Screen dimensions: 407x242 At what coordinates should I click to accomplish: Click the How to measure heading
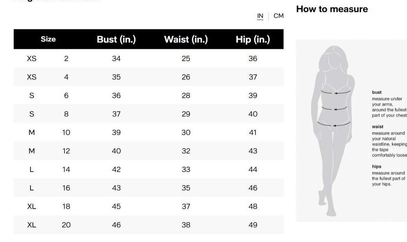[332, 9]
